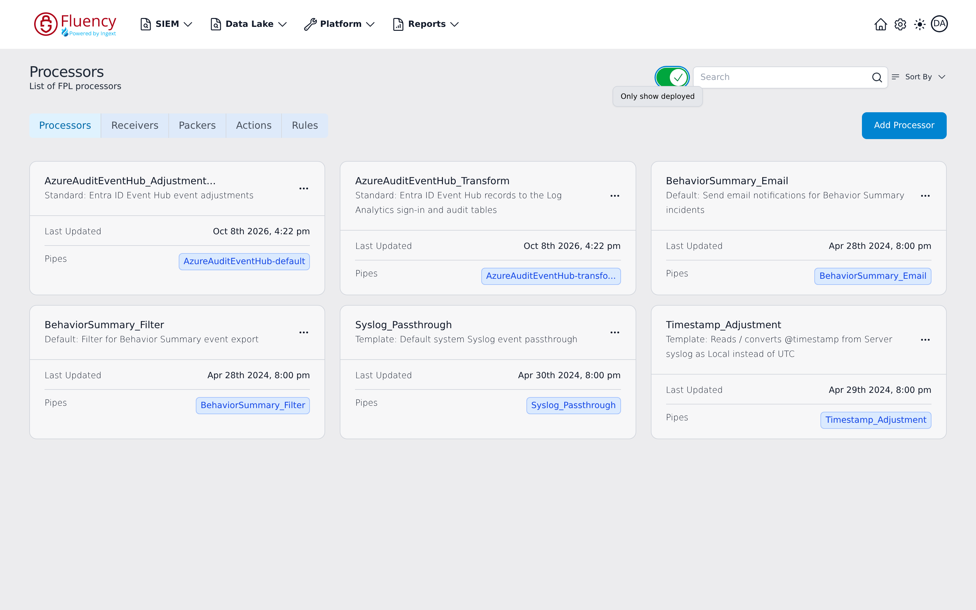
Task: Open options menu for Timestamp_Adjustment card
Action: click(x=925, y=340)
